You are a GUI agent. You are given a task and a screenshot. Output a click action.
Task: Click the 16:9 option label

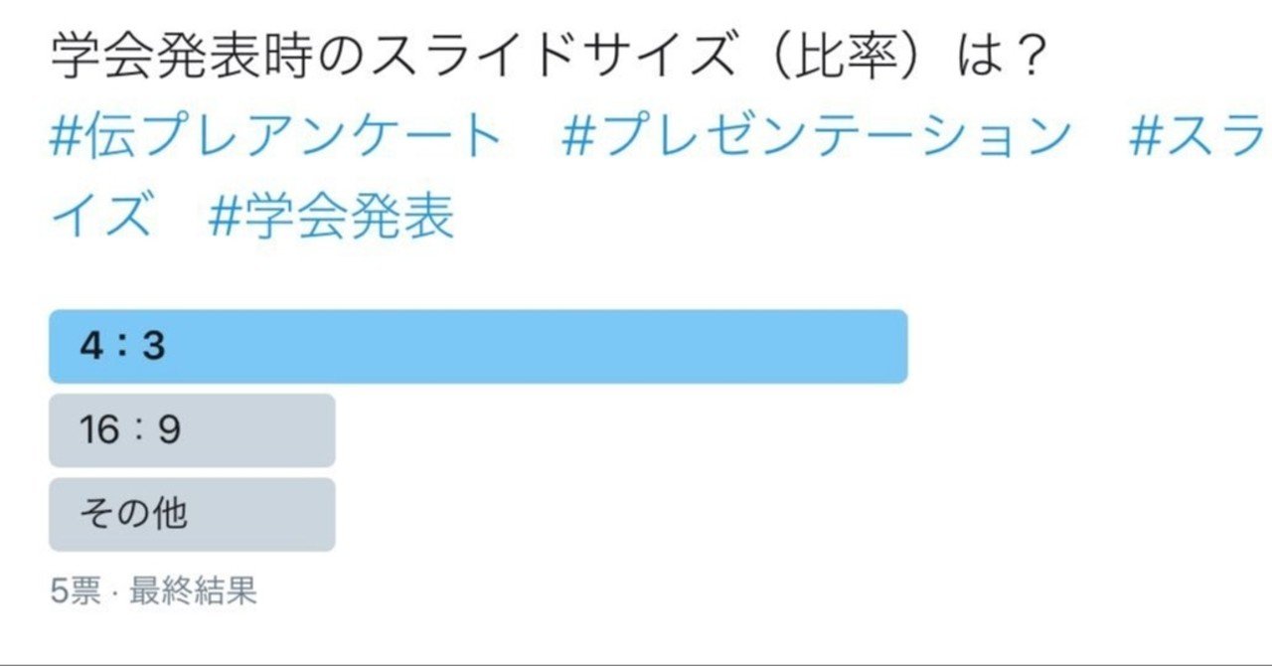[127, 429]
